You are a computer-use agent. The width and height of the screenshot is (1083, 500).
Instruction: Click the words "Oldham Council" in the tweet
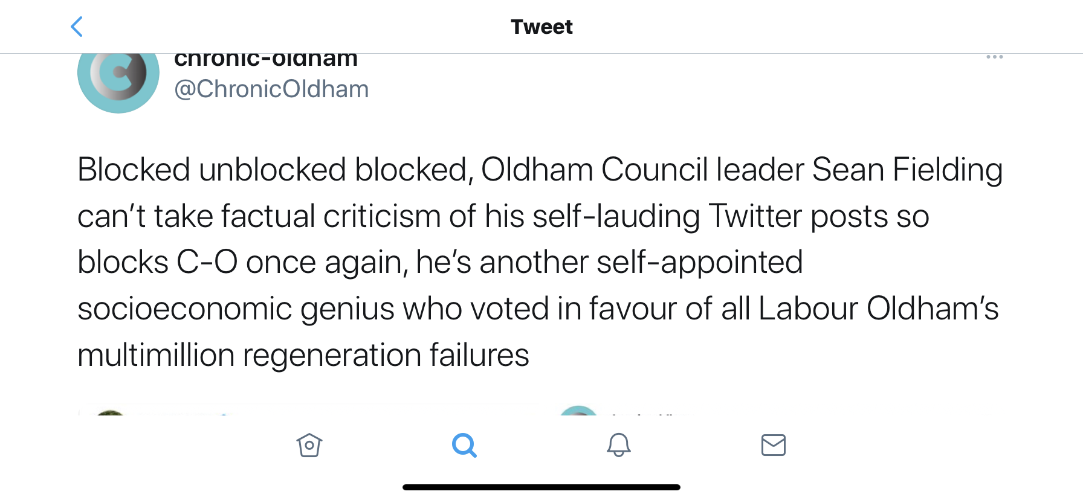point(594,170)
